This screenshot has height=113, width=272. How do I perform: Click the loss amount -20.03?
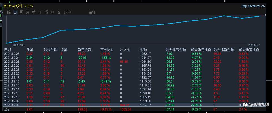[x=82, y=58]
